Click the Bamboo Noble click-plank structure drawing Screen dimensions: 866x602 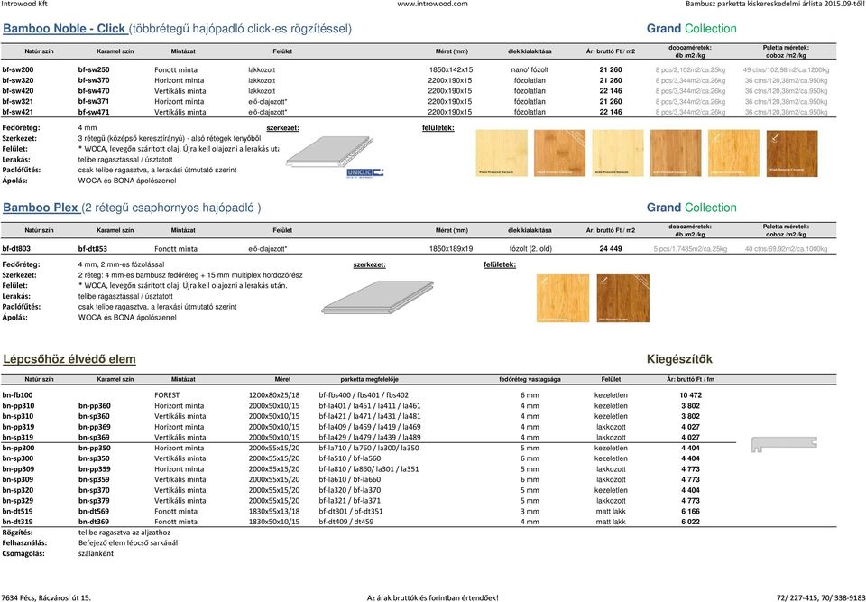tap(330, 151)
